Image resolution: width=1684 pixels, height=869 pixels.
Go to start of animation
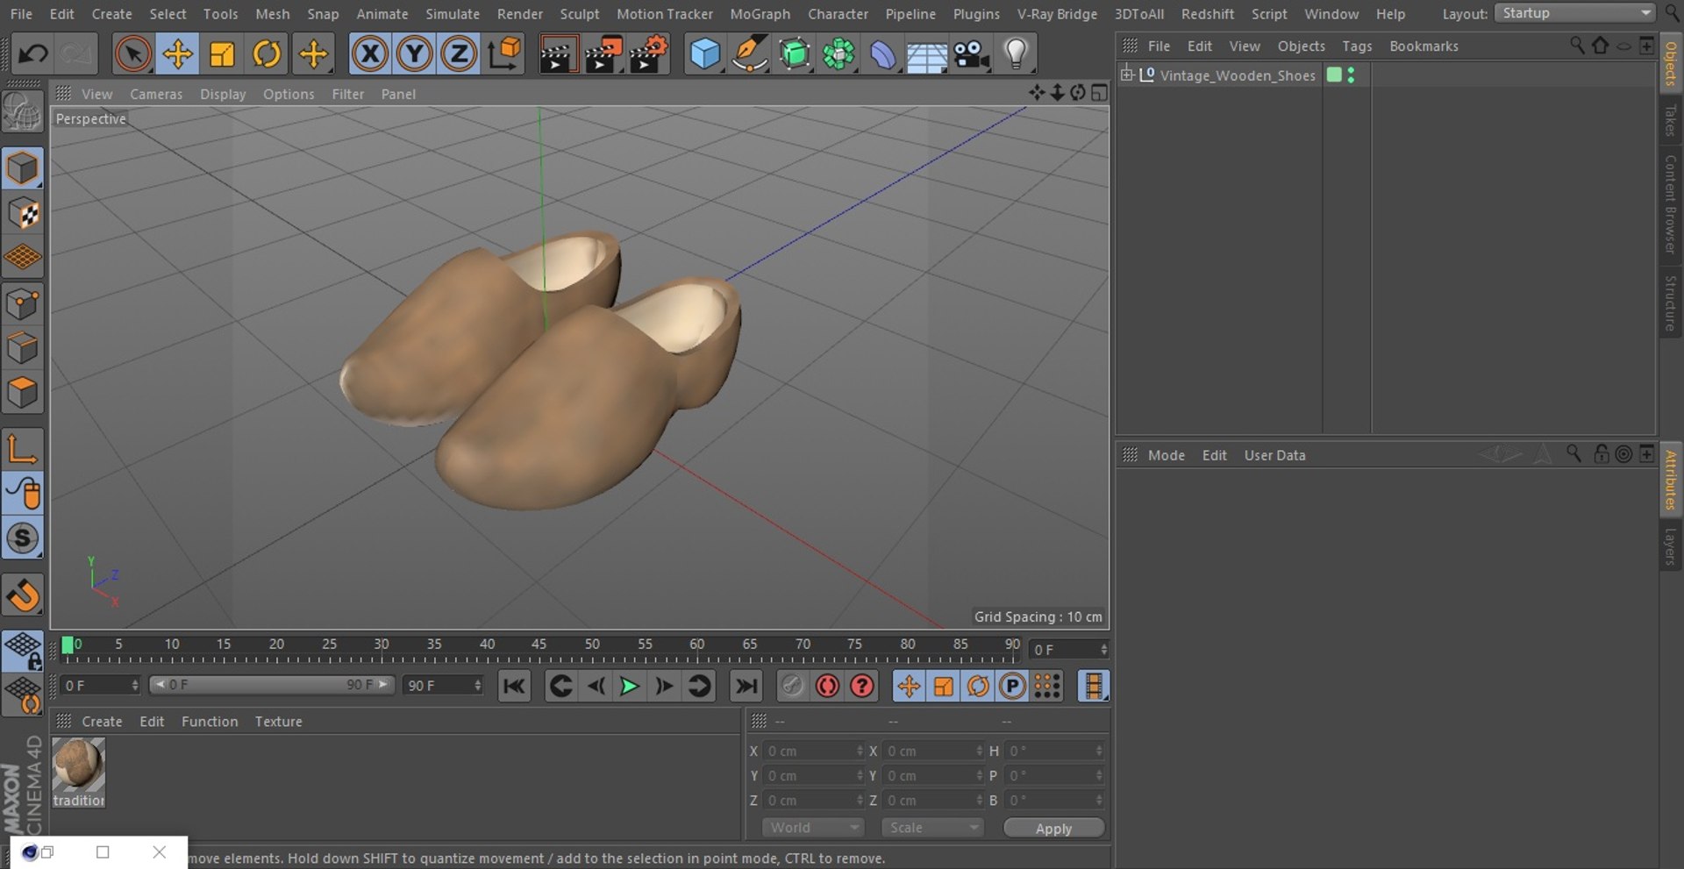coord(514,686)
